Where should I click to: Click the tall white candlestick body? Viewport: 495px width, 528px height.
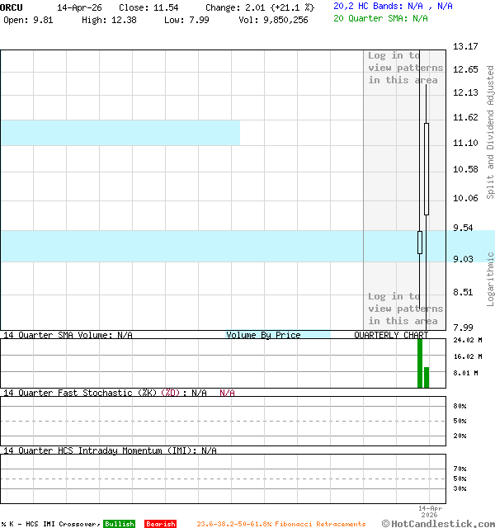click(x=427, y=168)
